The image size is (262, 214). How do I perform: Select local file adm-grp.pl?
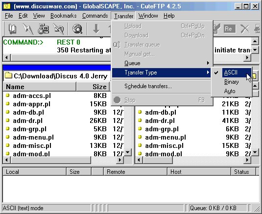[30, 129]
